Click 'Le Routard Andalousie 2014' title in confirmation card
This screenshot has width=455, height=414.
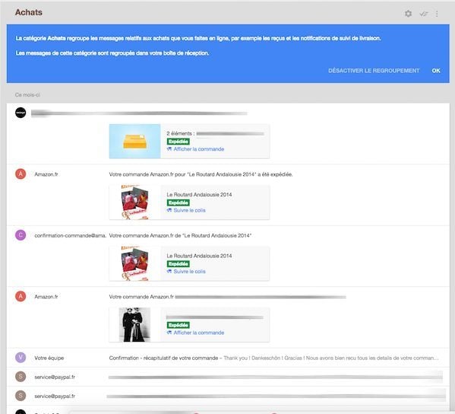pos(199,256)
